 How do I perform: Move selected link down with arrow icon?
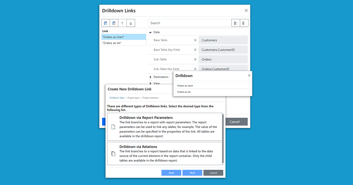[x=131, y=23]
